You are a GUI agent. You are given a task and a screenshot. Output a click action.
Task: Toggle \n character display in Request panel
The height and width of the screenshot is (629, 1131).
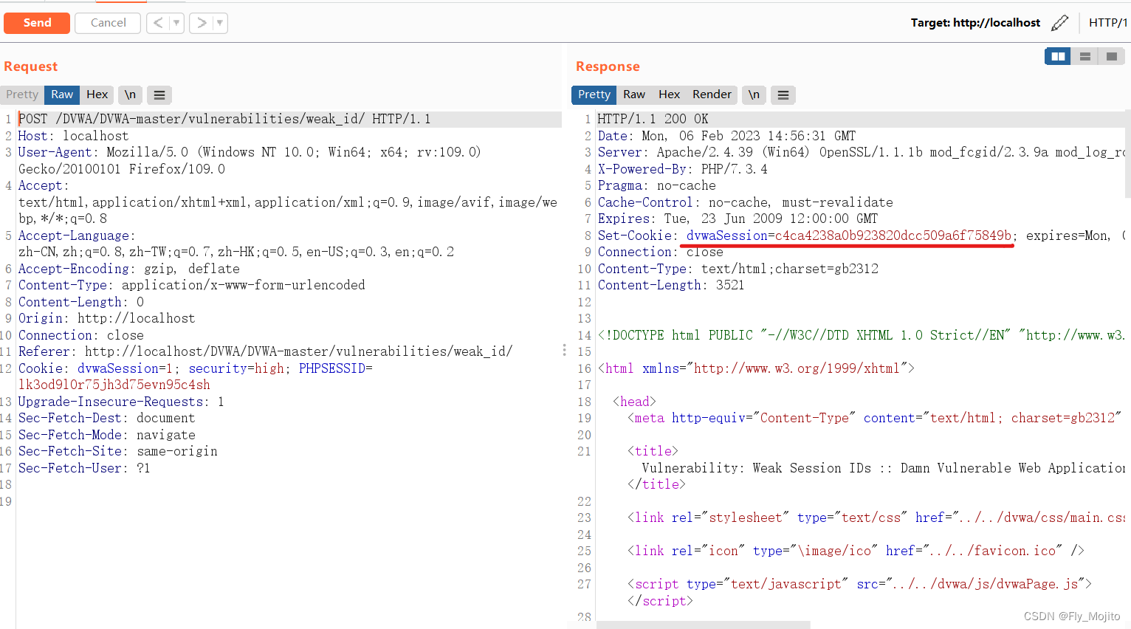[130, 94]
